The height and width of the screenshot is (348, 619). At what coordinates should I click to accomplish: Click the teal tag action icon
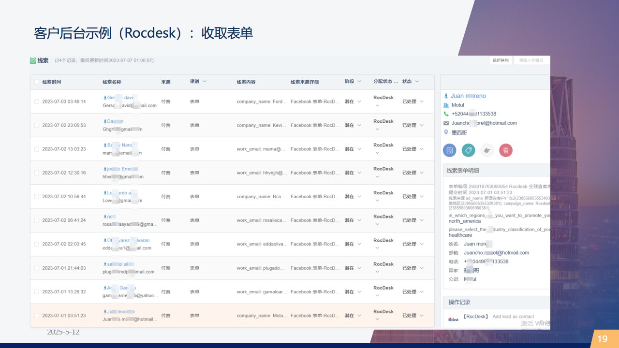coord(468,150)
